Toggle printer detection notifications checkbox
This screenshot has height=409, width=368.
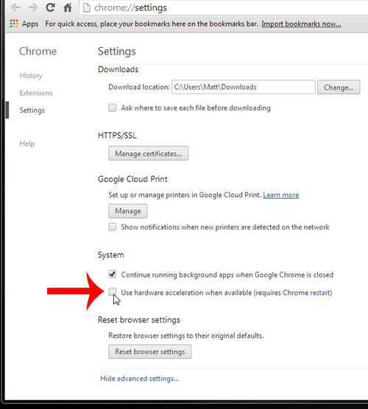coord(113,227)
